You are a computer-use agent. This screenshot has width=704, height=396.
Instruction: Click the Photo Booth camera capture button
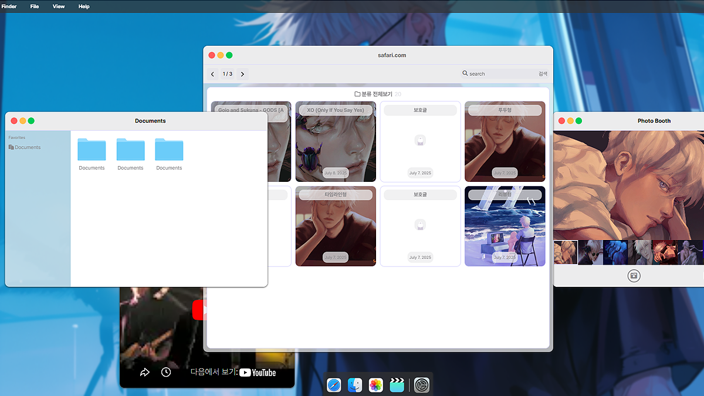634,276
